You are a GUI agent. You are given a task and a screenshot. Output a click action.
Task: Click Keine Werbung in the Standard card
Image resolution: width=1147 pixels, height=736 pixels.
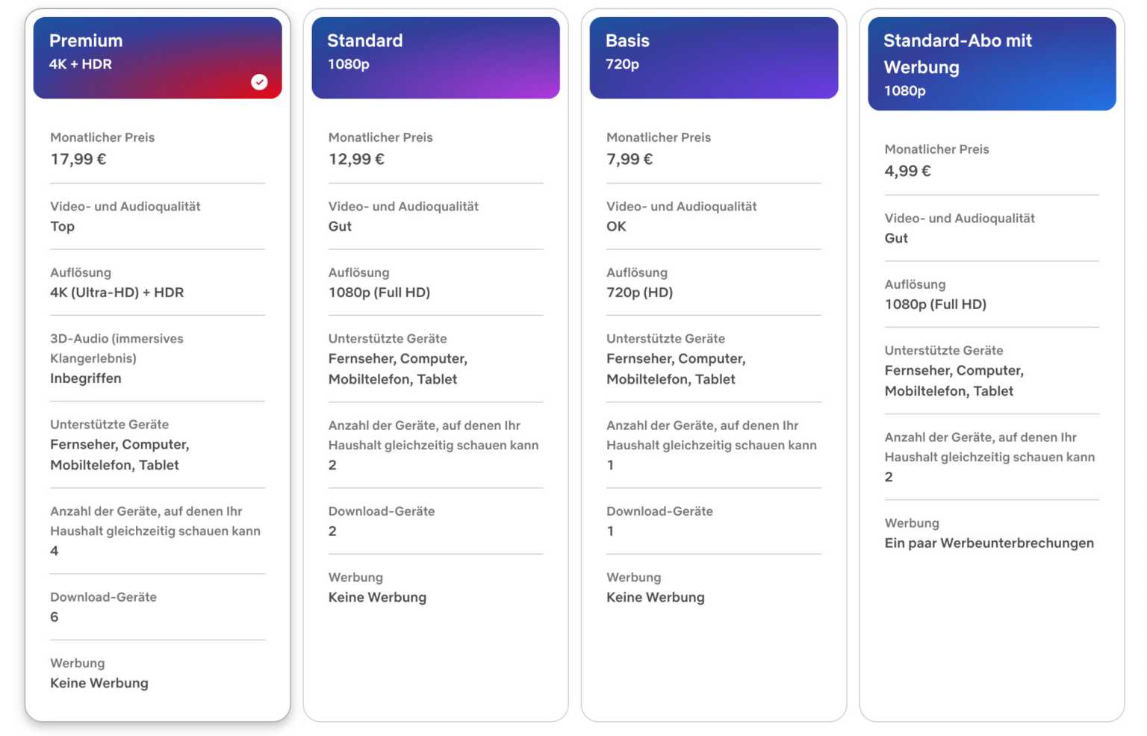pos(377,597)
